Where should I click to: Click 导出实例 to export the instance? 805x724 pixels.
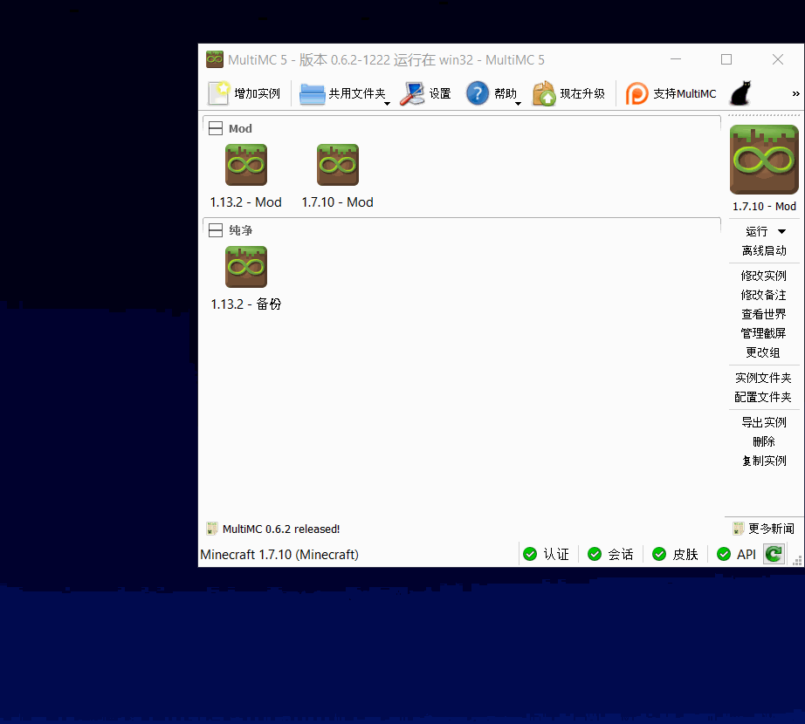coord(764,422)
